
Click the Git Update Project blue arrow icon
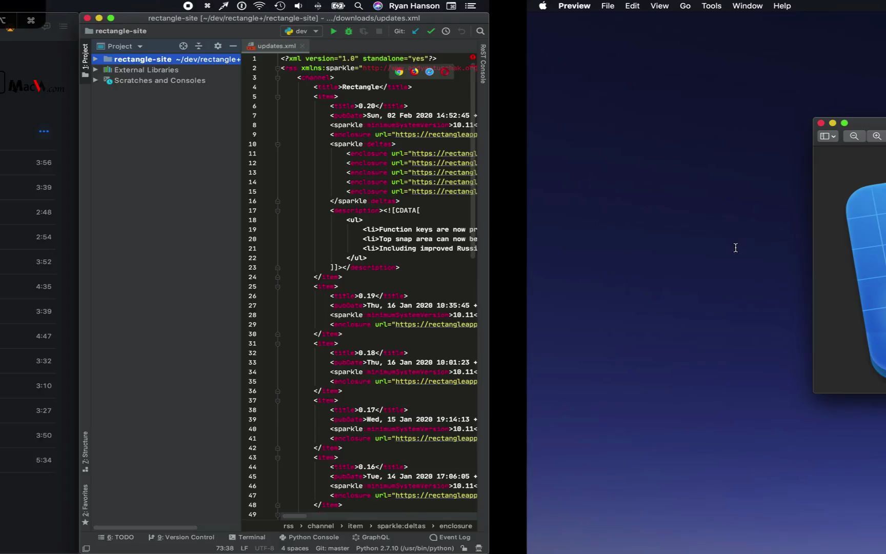(416, 31)
